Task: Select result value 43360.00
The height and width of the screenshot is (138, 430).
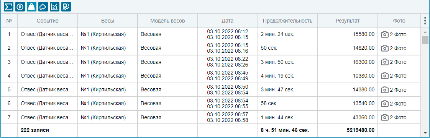Action: tap(364, 118)
